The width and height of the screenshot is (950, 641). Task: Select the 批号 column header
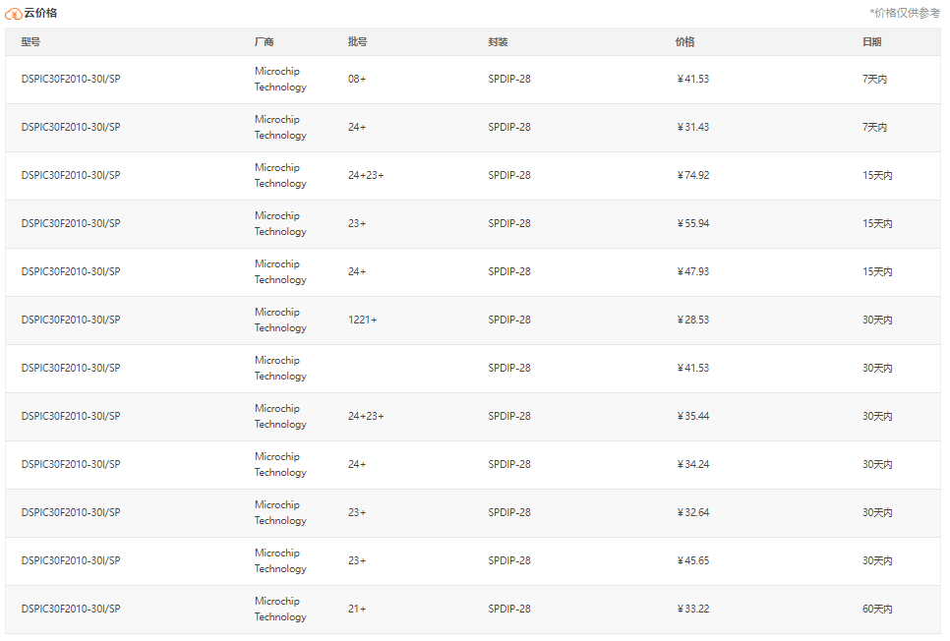357,42
